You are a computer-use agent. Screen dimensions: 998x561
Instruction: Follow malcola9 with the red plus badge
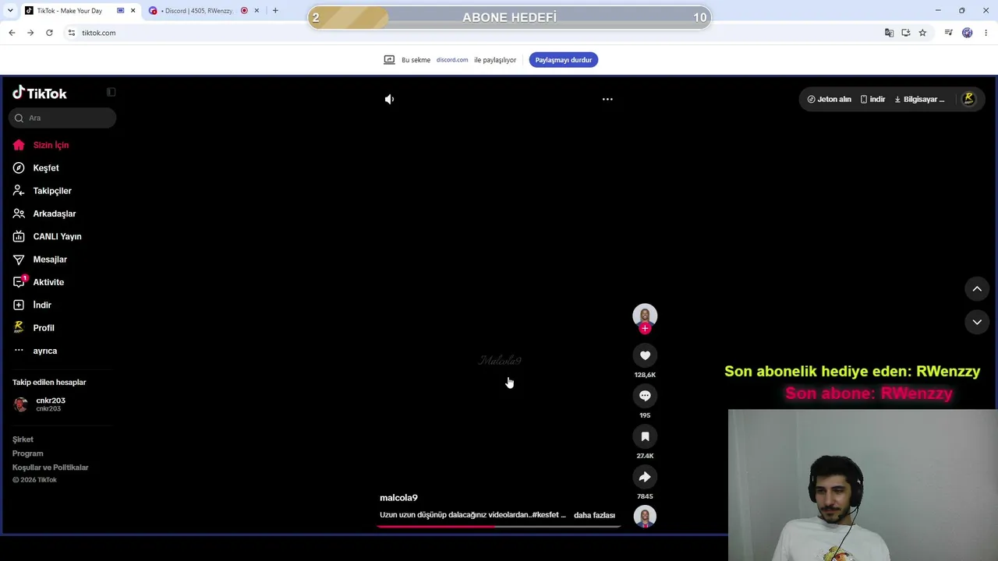click(x=645, y=329)
